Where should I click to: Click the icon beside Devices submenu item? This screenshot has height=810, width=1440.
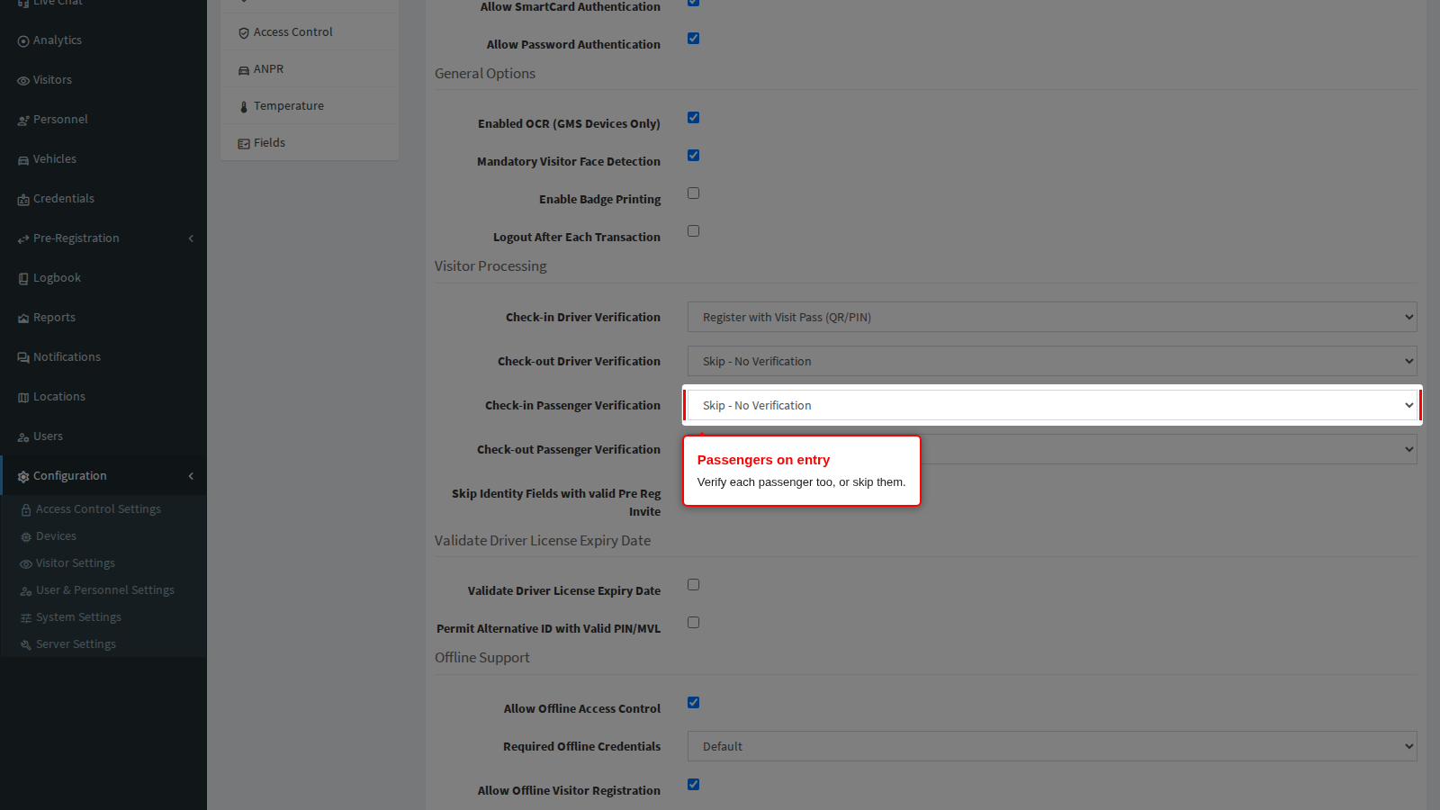point(26,537)
